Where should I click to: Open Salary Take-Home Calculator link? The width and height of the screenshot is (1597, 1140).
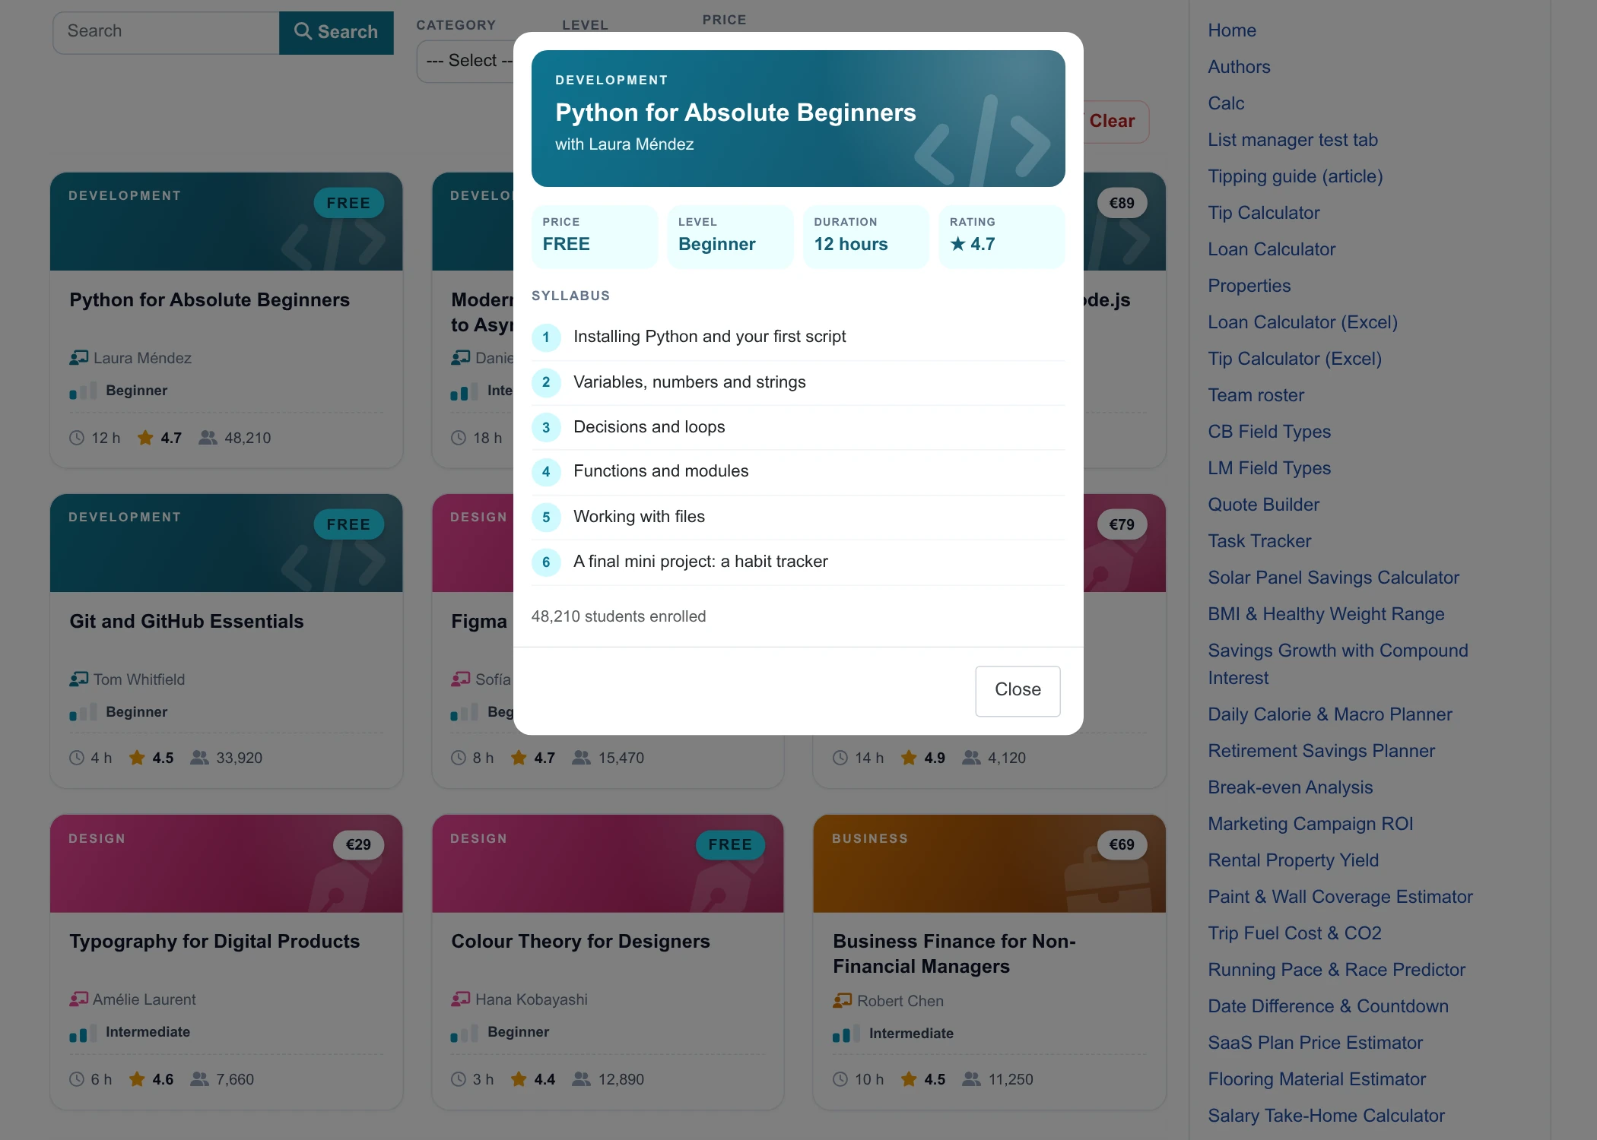(x=1326, y=1116)
